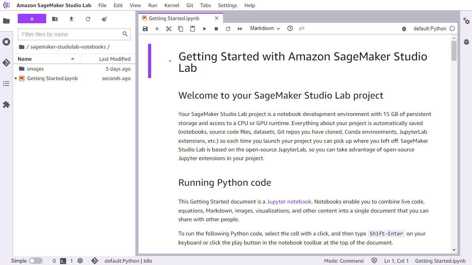Show the Running Terminals and Kernels panel
Screen dimensions: 472x265
pyautogui.click(x=6, y=41)
